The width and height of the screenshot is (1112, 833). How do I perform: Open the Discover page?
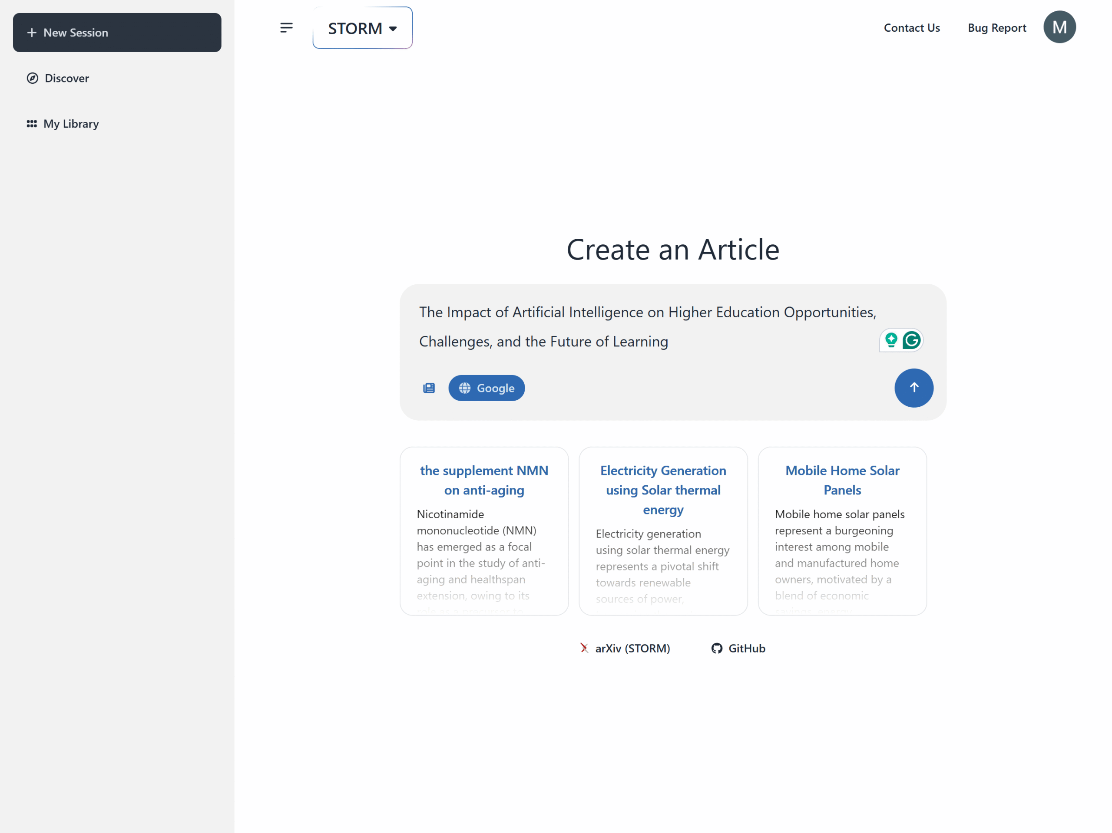tap(58, 78)
